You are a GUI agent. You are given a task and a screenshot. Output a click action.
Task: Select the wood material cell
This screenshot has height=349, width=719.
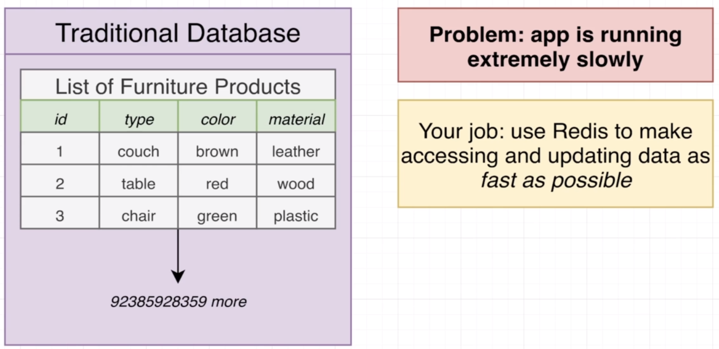pyautogui.click(x=296, y=183)
